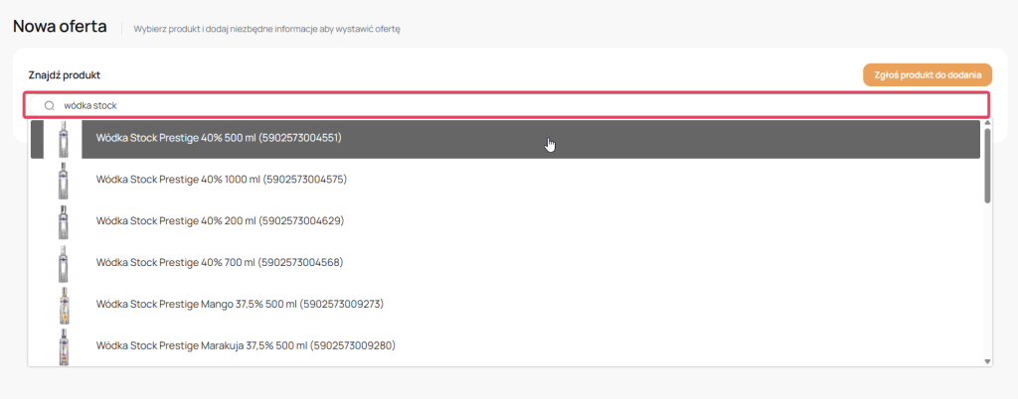Click the results list scroll down arrow
This screenshot has width=1018, height=399.
[987, 361]
